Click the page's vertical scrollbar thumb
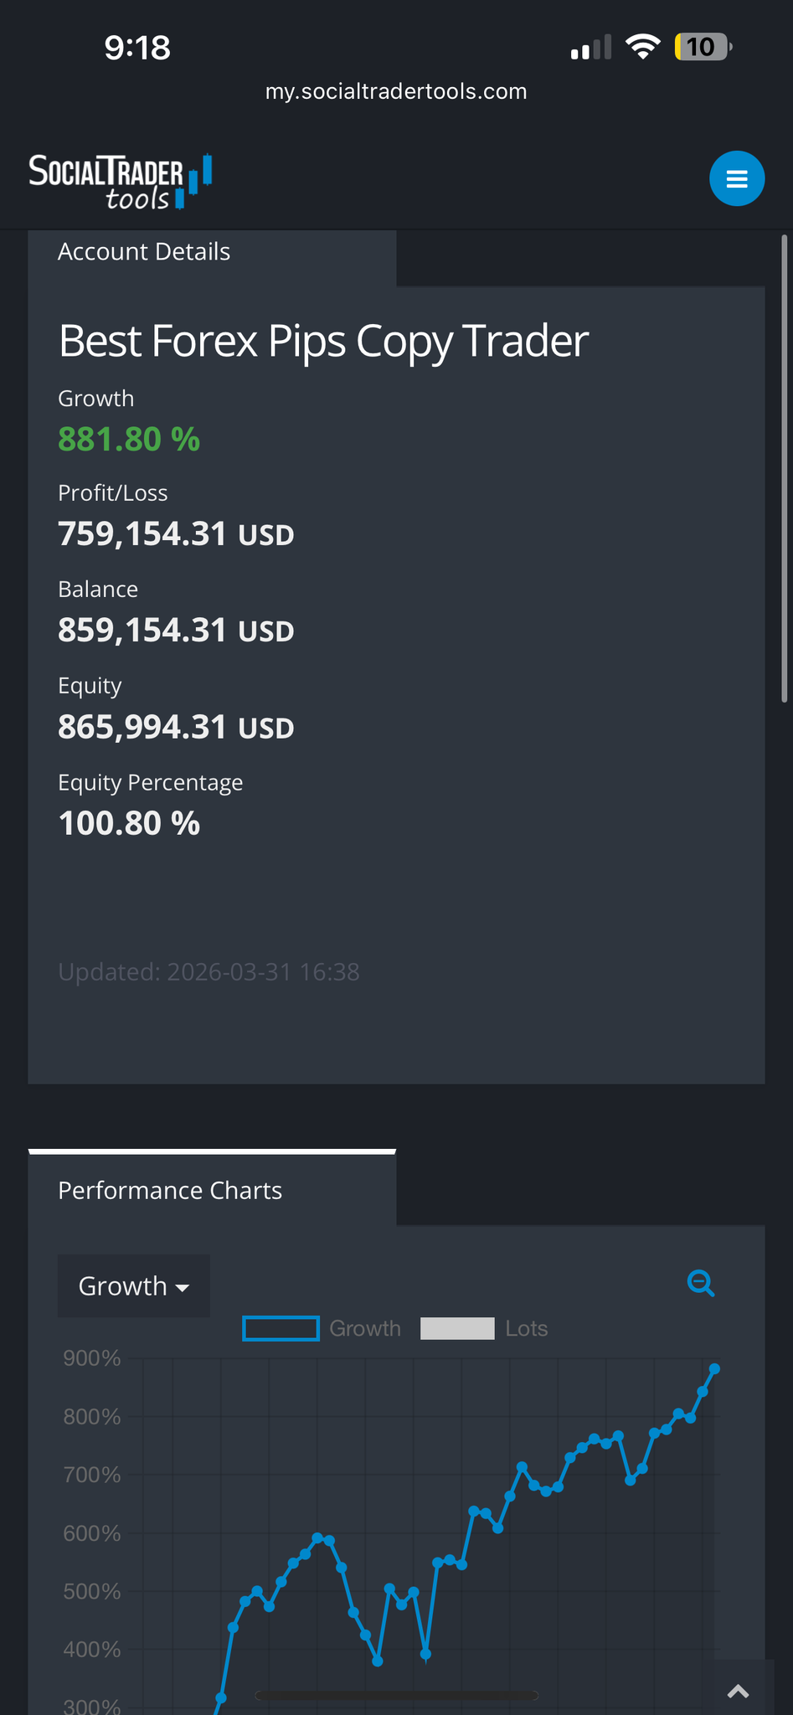This screenshot has width=793, height=1715. click(x=784, y=469)
